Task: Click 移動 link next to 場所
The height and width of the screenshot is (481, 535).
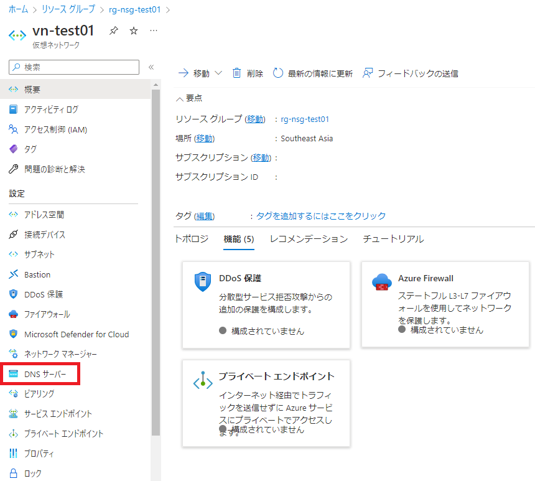Action: pos(205,138)
